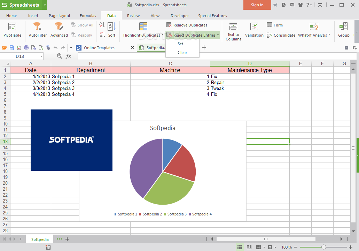
Task: Redo the last action
Action: (63, 48)
